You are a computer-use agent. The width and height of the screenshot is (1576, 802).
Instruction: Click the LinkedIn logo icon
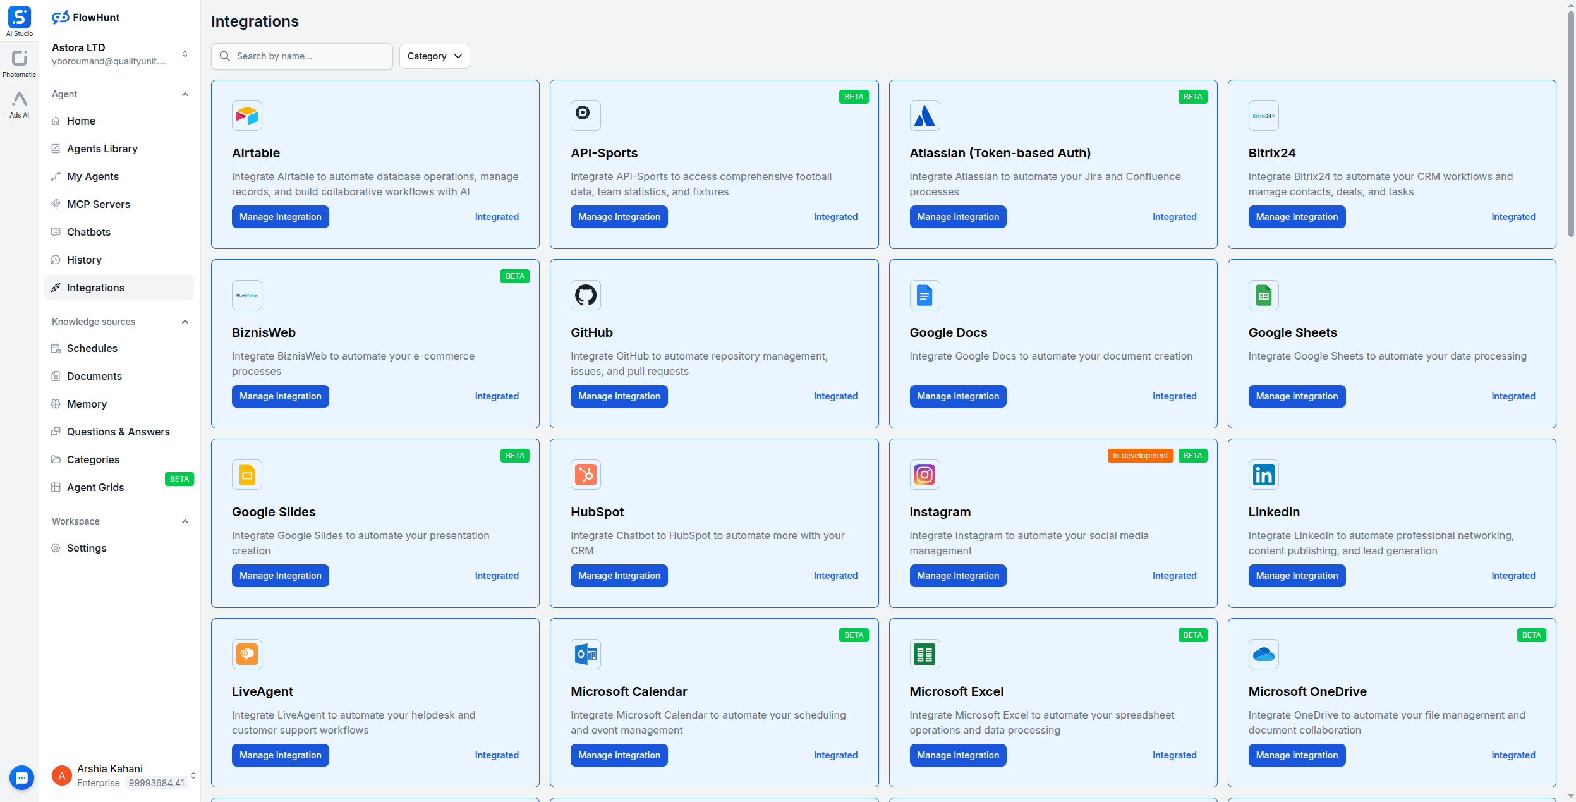1264,475
